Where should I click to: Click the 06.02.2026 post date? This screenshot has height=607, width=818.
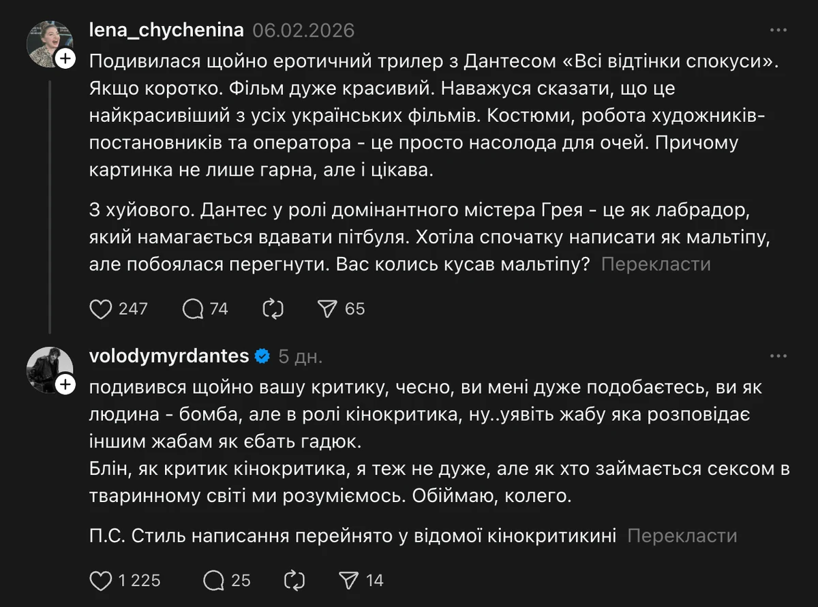[303, 31]
